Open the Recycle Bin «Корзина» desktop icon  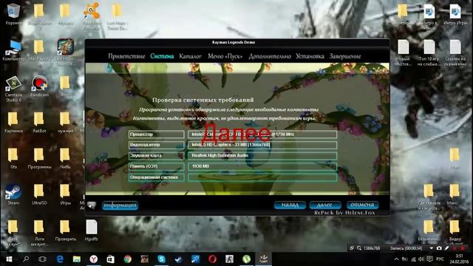(x=13, y=13)
